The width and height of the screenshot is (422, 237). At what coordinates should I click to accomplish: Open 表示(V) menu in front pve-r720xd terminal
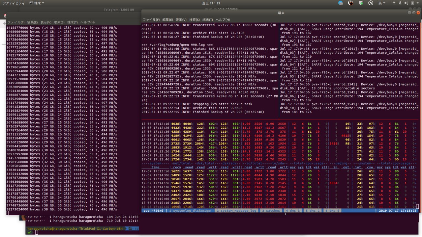point(181,20)
